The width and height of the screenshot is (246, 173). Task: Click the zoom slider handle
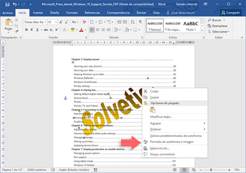211,170
